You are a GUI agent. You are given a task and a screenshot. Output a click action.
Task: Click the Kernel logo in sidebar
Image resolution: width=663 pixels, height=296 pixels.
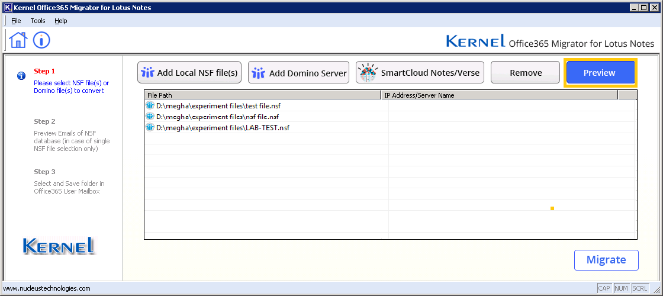click(x=59, y=246)
